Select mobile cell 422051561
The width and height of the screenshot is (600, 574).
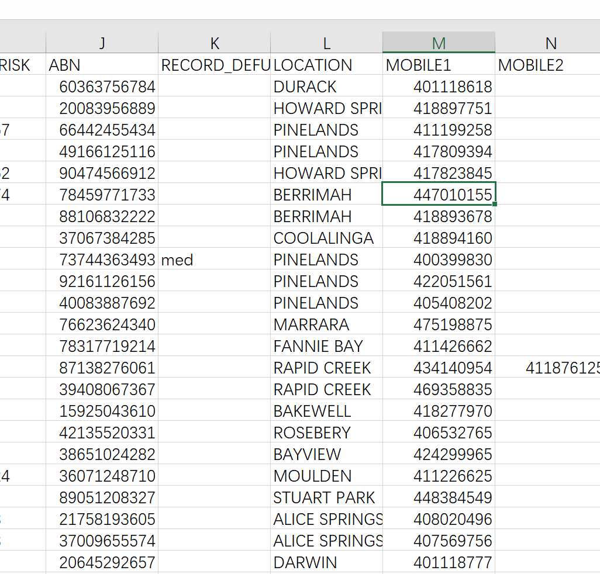click(x=439, y=281)
